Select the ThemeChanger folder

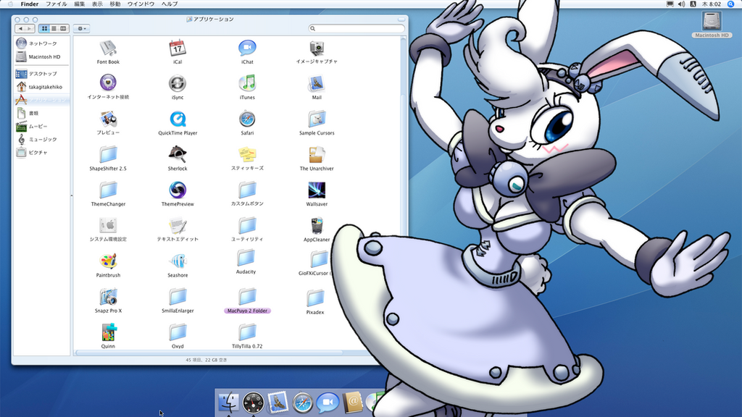109,190
